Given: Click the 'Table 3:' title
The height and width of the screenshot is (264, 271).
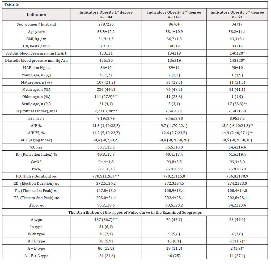Looking at the screenshot, I should pos(12,5).
